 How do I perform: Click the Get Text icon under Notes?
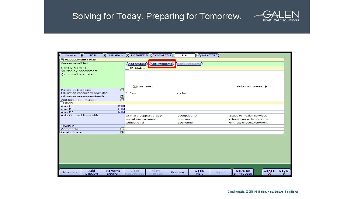click(x=135, y=86)
